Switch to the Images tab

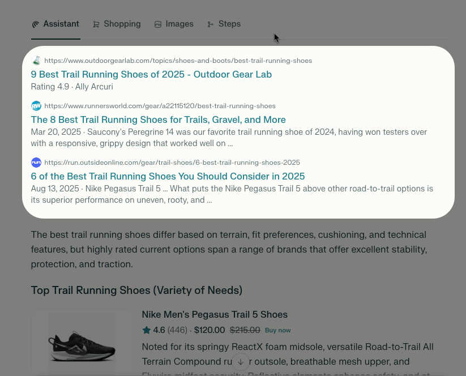click(179, 24)
